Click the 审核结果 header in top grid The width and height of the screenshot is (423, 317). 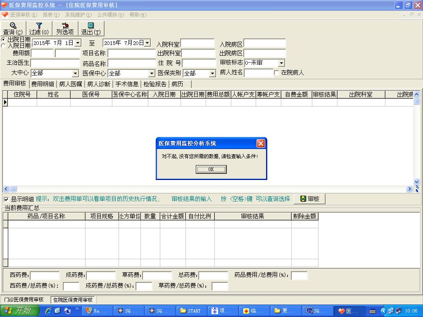(324, 95)
